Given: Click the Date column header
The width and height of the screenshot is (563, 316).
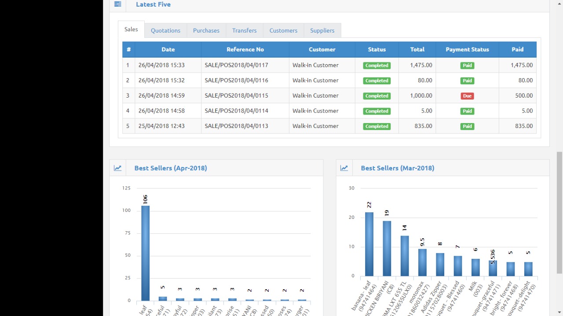Looking at the screenshot, I should click(x=168, y=50).
